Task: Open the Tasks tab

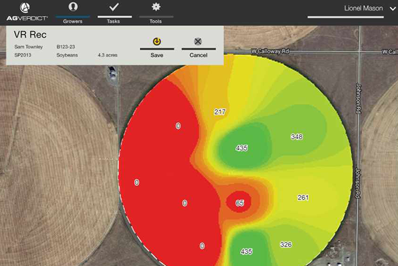Action: pyautogui.click(x=115, y=12)
